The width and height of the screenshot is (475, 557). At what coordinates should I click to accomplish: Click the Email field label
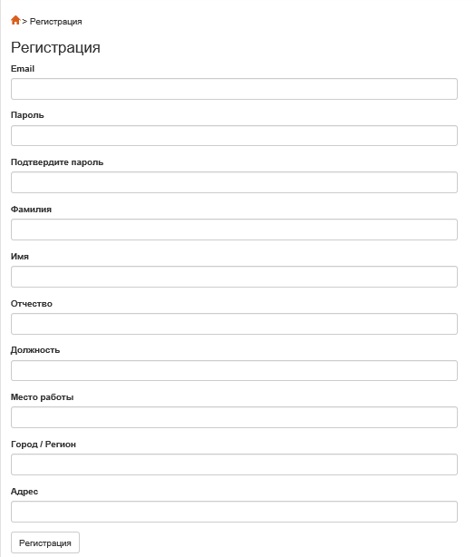click(23, 69)
